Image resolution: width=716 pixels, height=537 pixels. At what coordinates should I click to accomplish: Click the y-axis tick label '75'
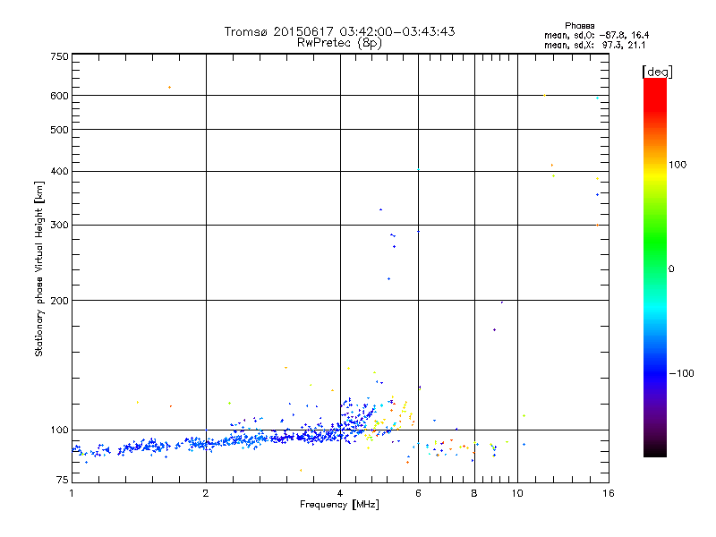click(63, 480)
